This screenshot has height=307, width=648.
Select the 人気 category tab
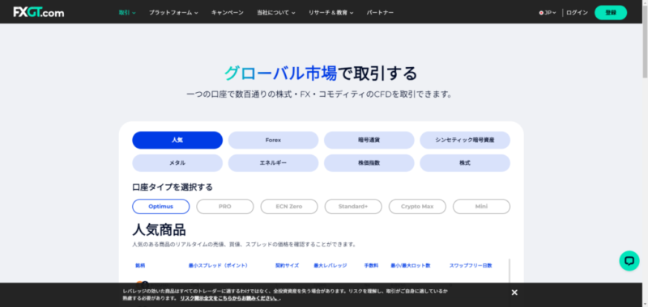click(x=177, y=140)
